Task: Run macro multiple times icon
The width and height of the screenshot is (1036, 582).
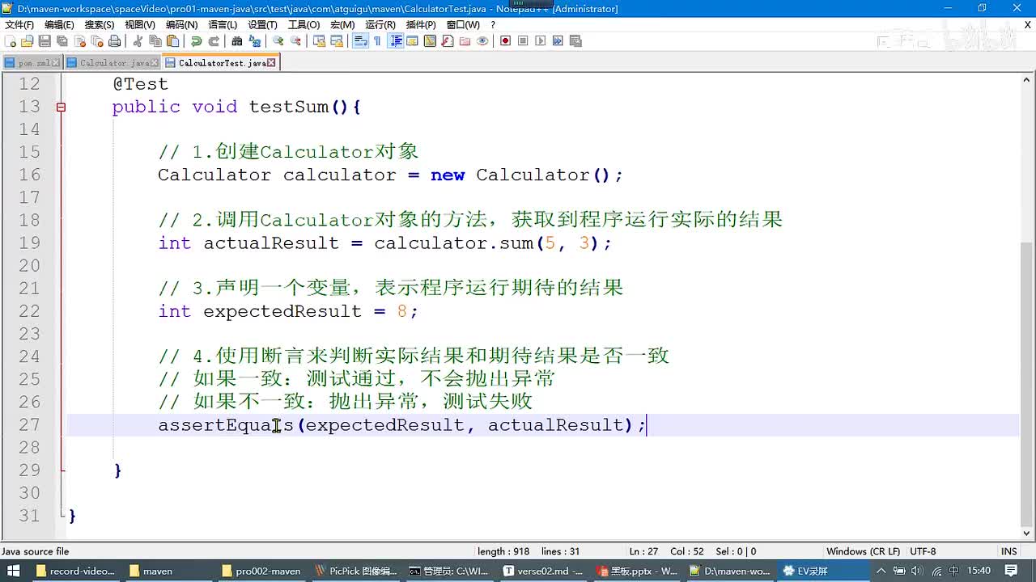Action: pyautogui.click(x=558, y=41)
